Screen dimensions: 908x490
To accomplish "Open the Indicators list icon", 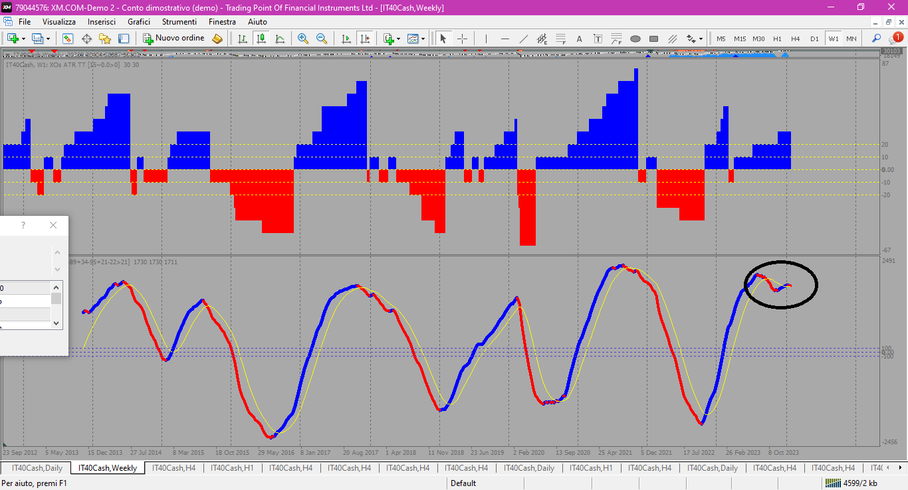I will pos(389,39).
